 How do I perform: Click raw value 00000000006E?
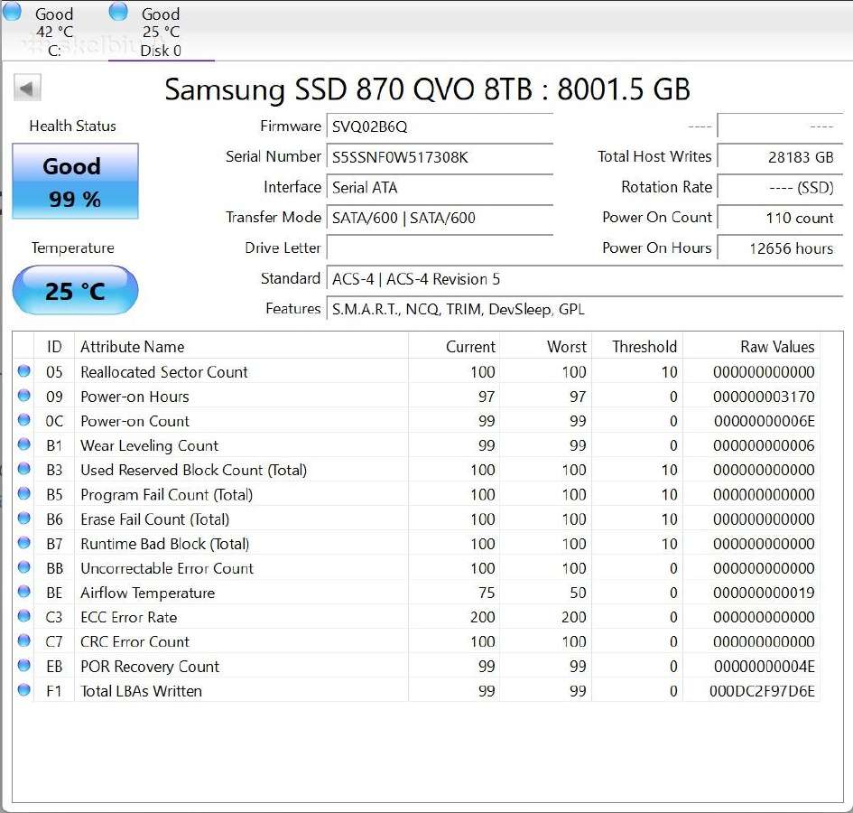(x=764, y=421)
